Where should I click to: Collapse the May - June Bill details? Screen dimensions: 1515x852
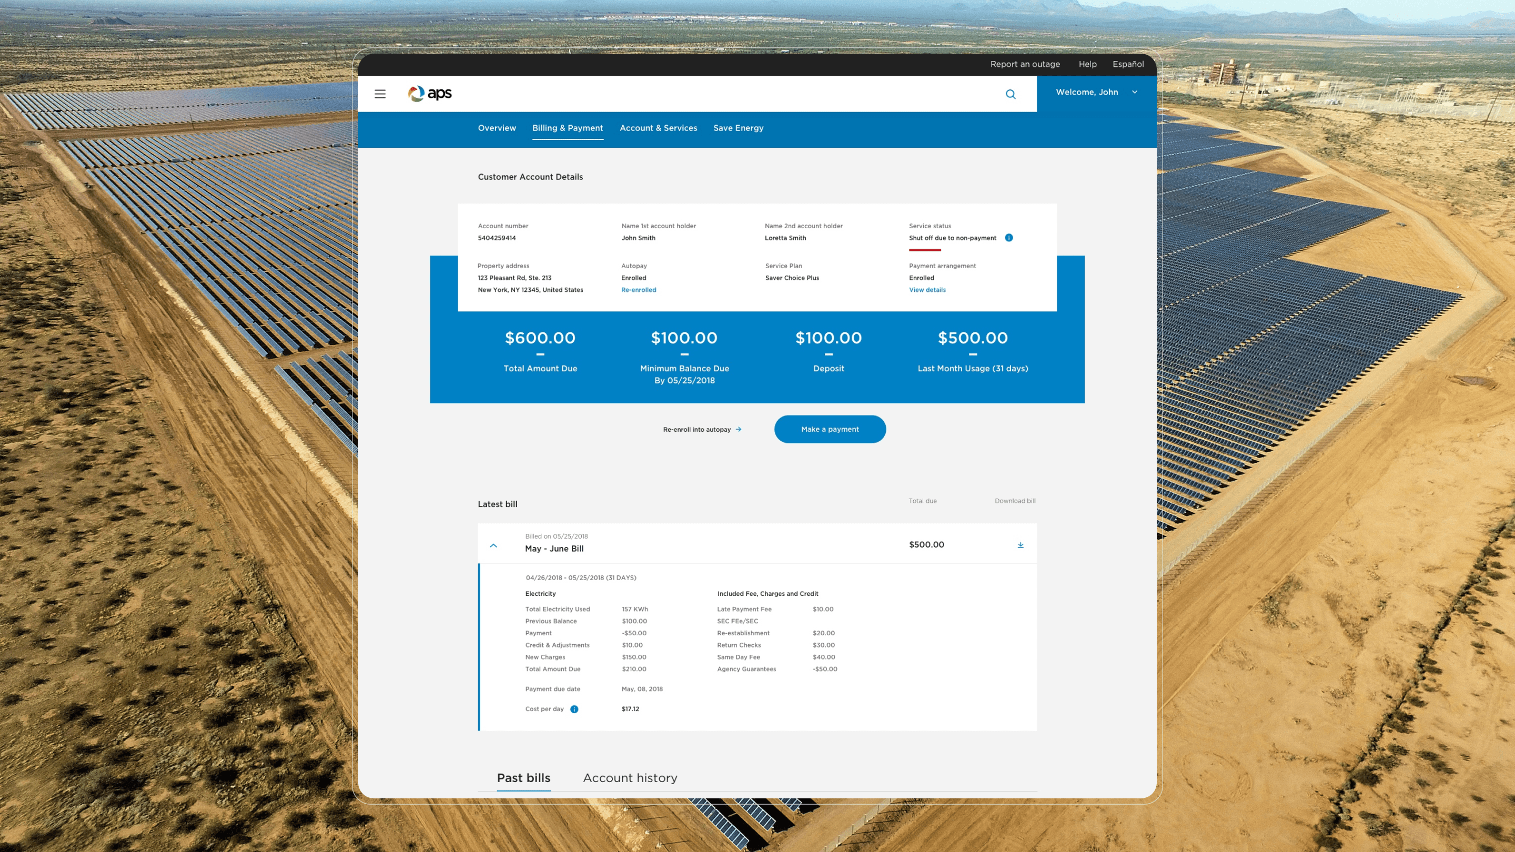[493, 545]
